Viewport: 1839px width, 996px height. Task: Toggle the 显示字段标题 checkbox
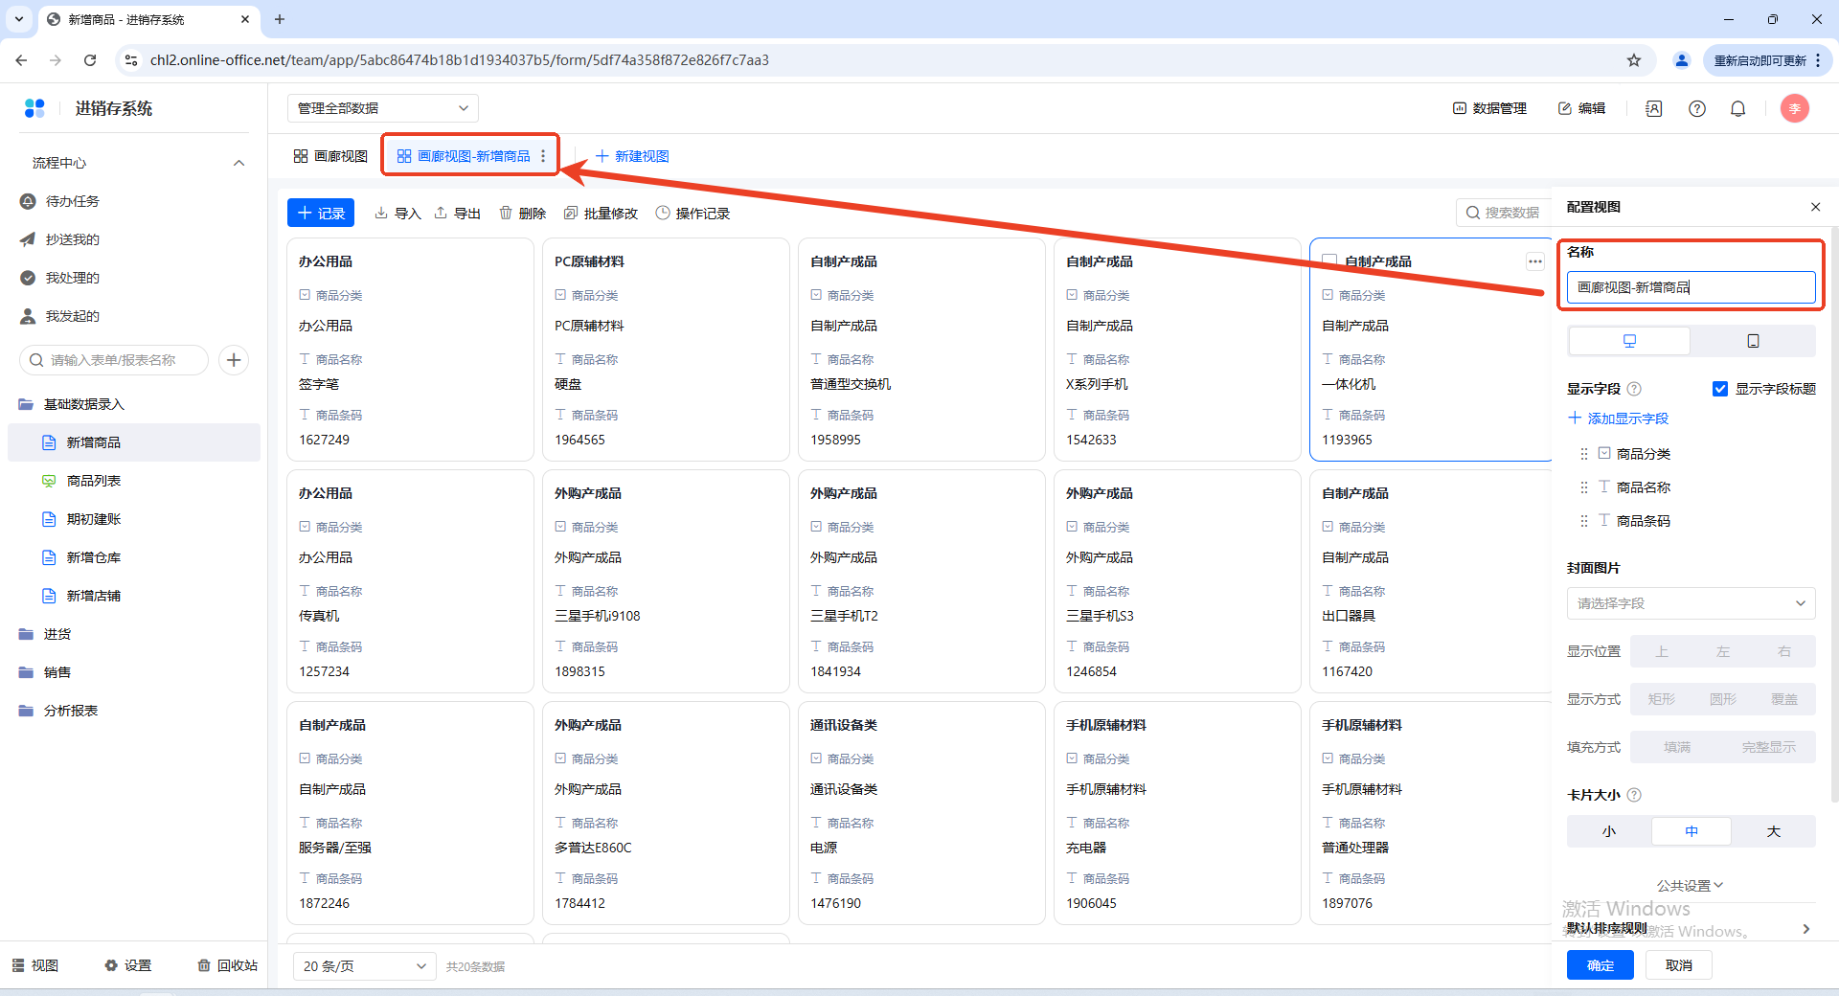pos(1720,389)
